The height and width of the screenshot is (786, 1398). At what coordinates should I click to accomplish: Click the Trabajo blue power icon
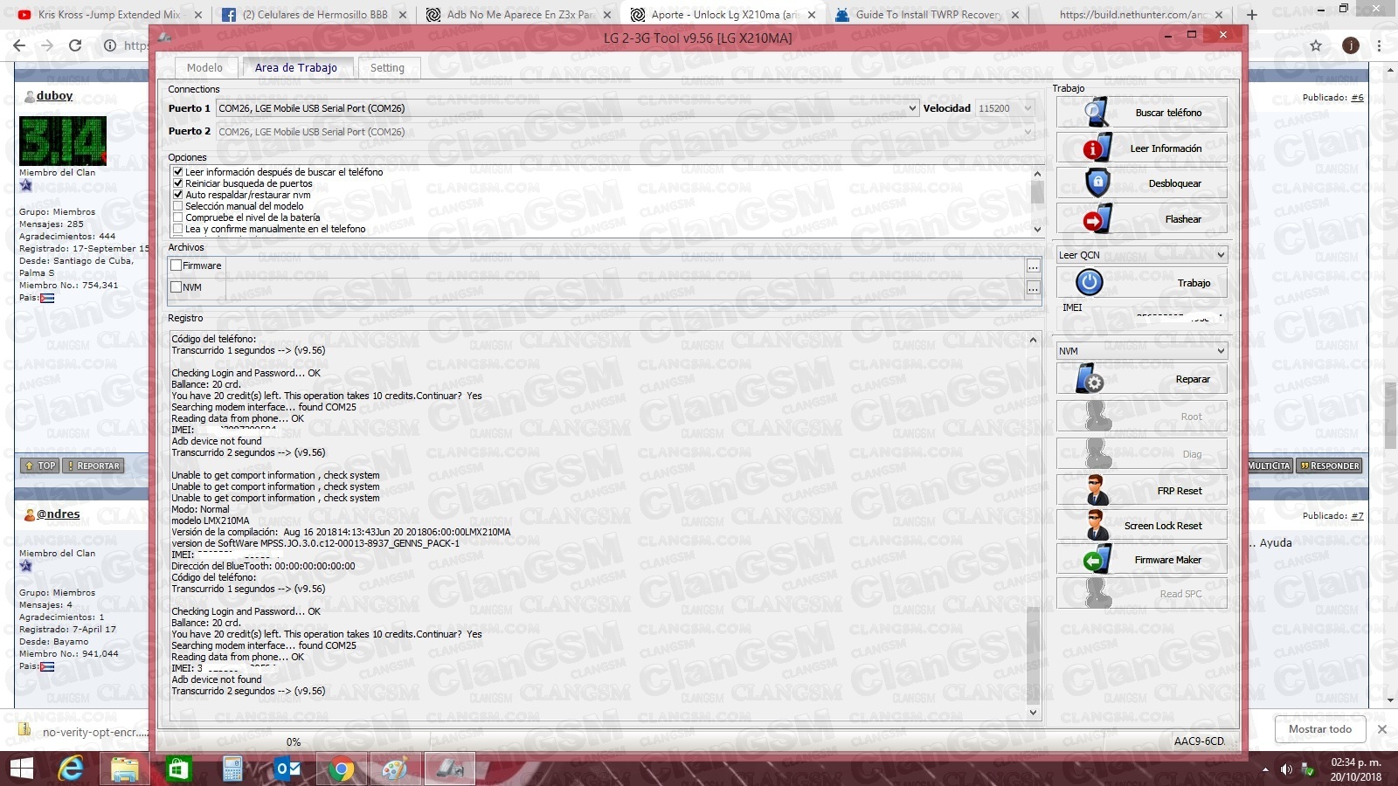coord(1089,282)
